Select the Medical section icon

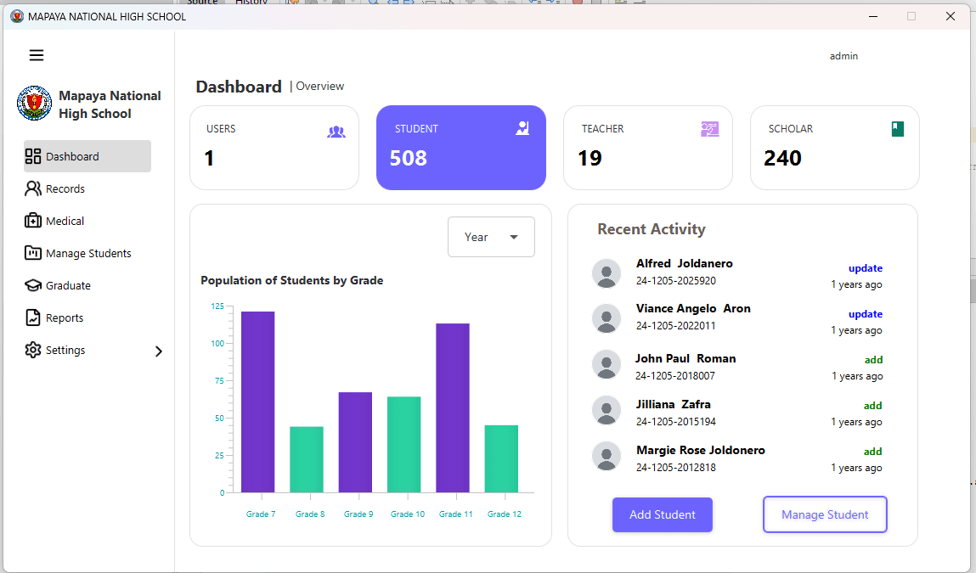pos(31,221)
